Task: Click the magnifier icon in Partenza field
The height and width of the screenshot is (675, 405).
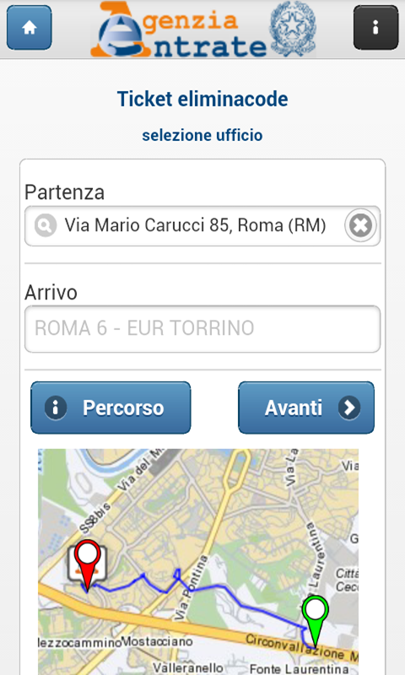Action: click(x=46, y=225)
